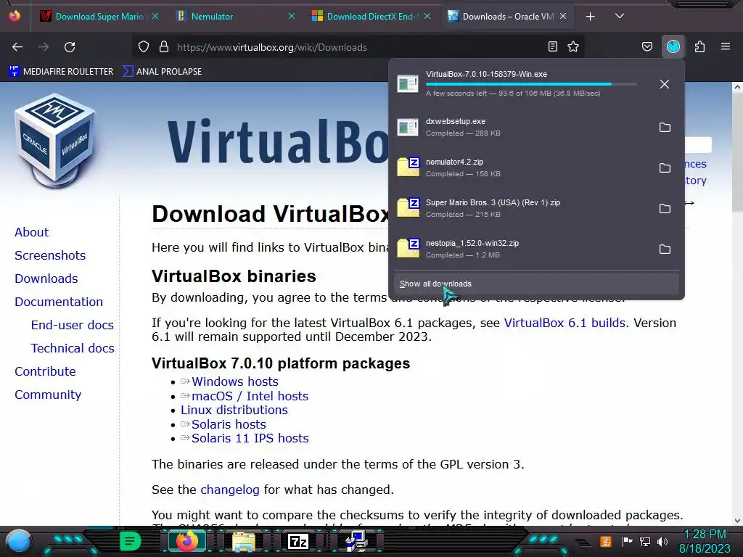Toggle reader view icon in address bar
Viewport: 743px width, 557px height.
[552, 46]
